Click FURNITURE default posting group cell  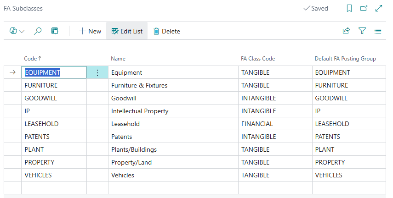pos(349,85)
